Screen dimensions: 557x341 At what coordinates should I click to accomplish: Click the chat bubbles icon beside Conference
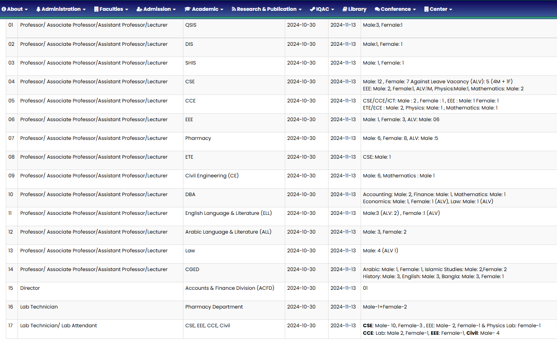(377, 9)
